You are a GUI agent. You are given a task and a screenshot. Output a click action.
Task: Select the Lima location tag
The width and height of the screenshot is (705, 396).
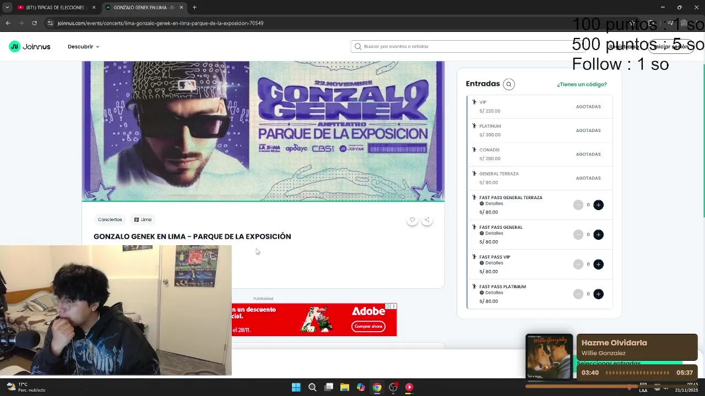tap(143, 219)
